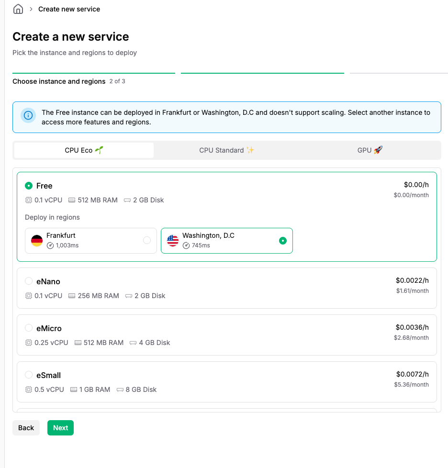Click the info icon in the blue notice
This screenshot has height=468, width=448.
click(x=28, y=115)
